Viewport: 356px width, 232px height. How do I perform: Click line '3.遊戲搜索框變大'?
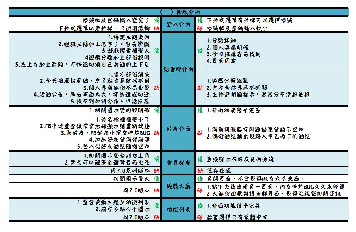(126, 51)
